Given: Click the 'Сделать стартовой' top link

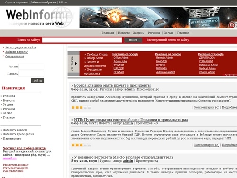Looking at the screenshot, I should (x=17, y=2).
